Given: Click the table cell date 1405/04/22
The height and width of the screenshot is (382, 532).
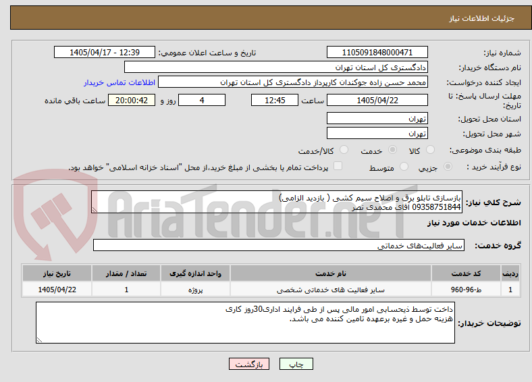Looking at the screenshot, I should pos(57,290).
